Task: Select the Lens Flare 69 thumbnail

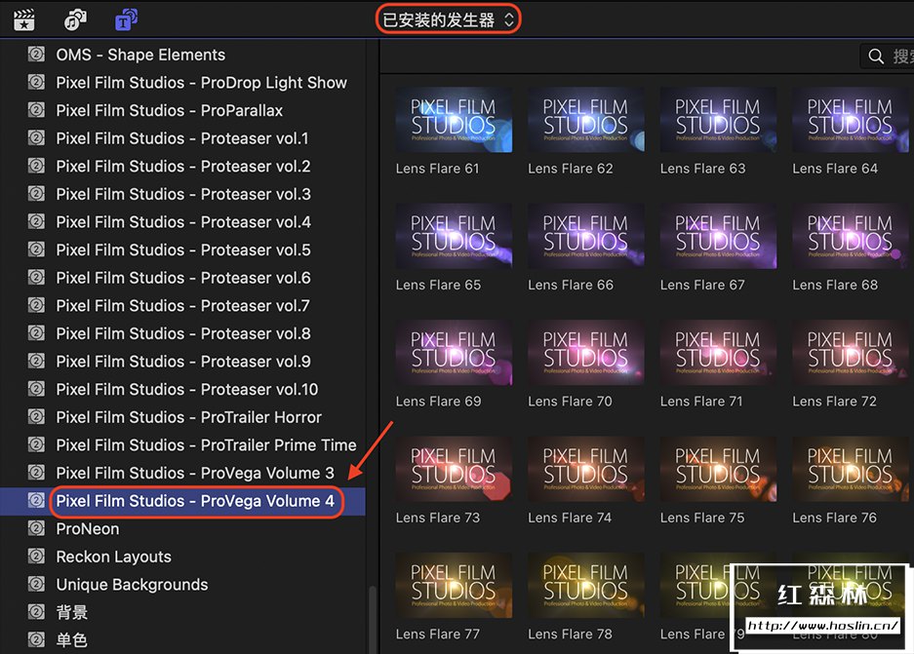Action: pyautogui.click(x=454, y=352)
